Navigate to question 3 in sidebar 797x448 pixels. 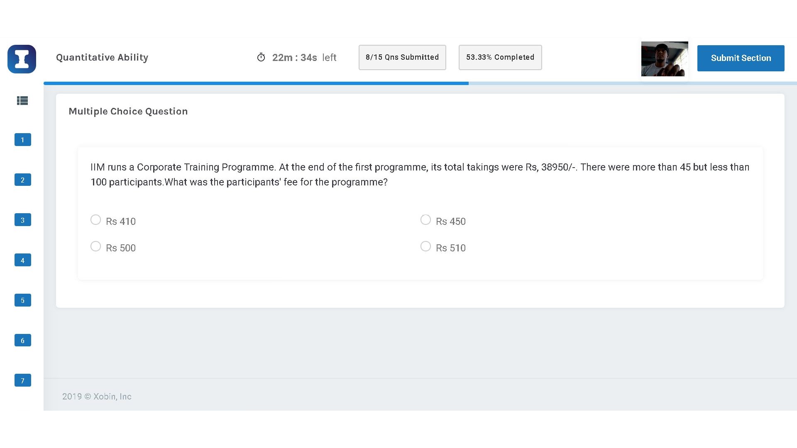point(23,220)
